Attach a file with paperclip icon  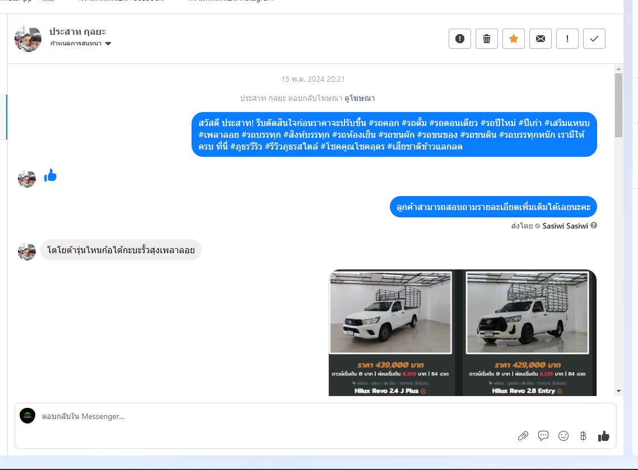pyautogui.click(x=523, y=436)
